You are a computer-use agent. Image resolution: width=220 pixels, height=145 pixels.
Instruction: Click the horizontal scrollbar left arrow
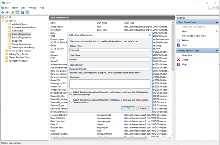[51, 138]
